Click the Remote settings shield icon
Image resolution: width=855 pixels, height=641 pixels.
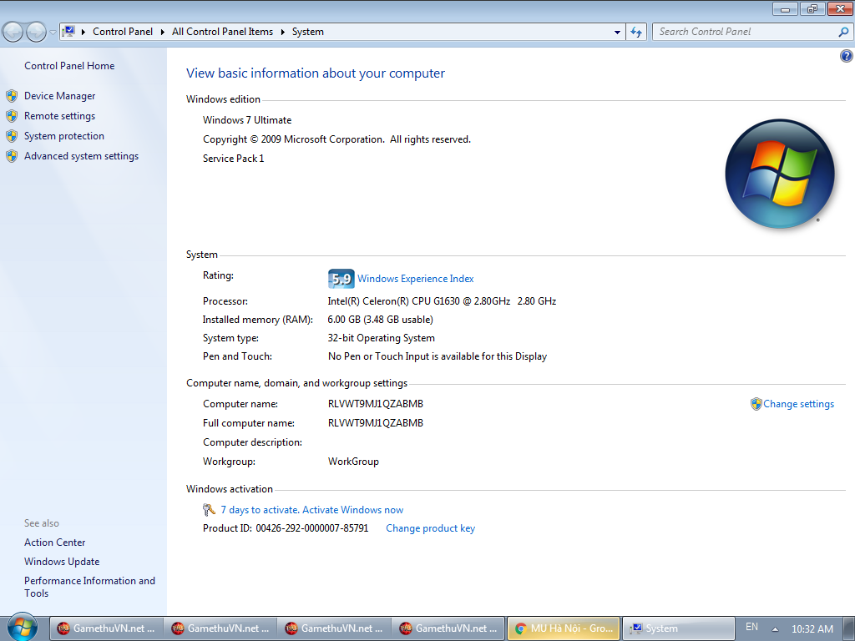[x=12, y=116]
